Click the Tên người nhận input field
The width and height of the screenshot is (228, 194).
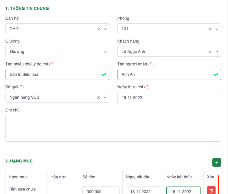pos(166,74)
